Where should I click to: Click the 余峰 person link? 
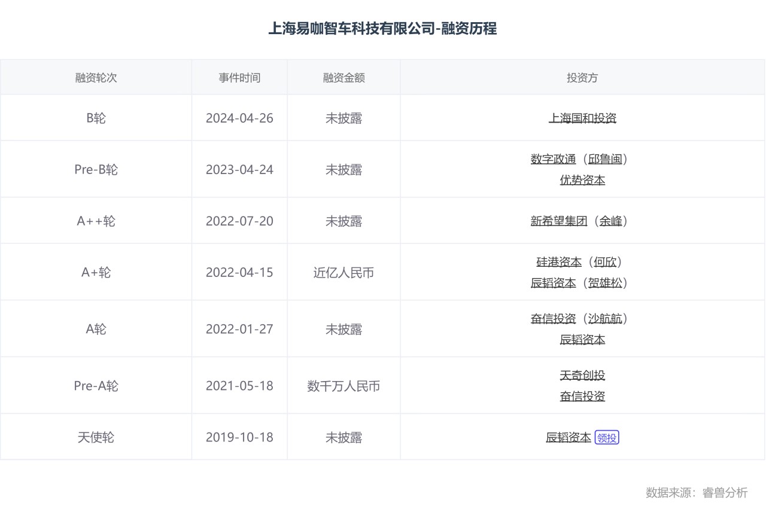click(611, 221)
